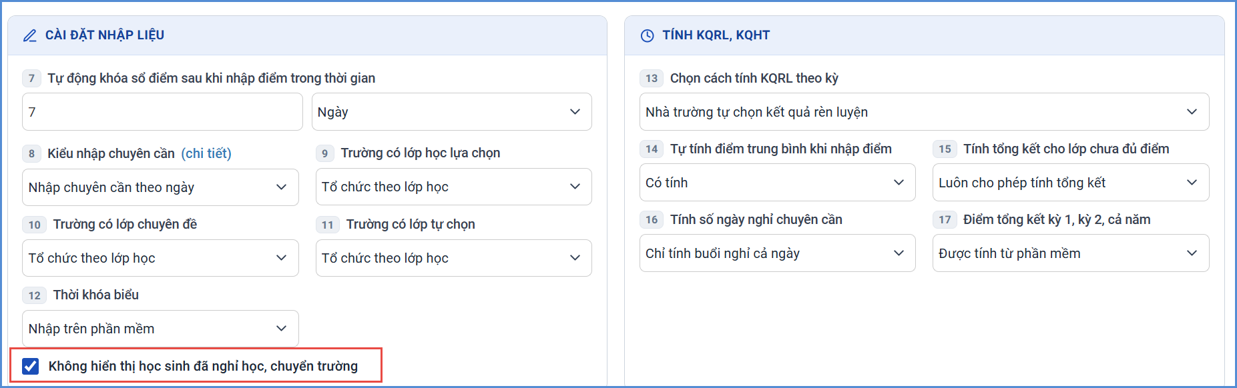Expand Trường có lớp tự chọn dropdown
This screenshot has height=388, width=1237.
(x=454, y=258)
